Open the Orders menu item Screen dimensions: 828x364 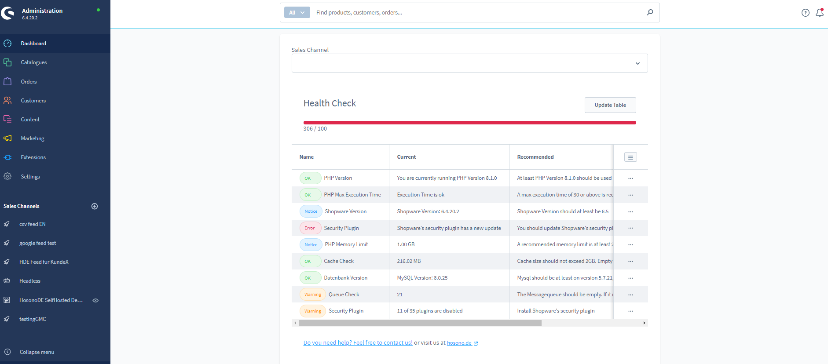click(55, 81)
